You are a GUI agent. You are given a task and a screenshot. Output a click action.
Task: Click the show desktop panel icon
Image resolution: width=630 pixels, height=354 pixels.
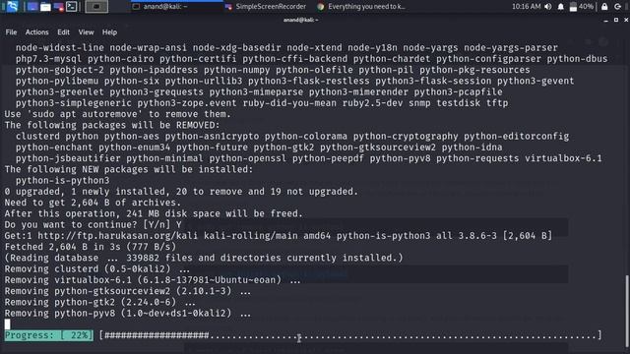(x=32, y=7)
